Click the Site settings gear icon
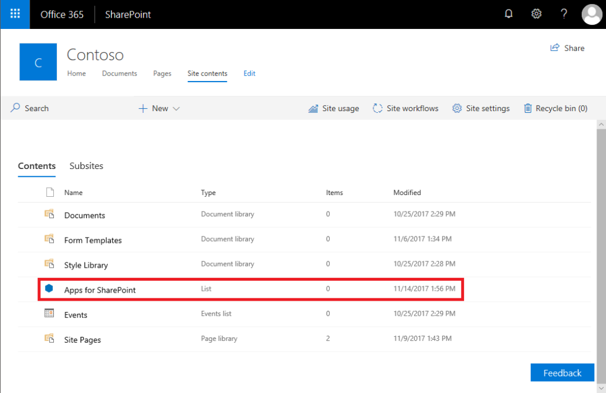This screenshot has height=393, width=606. (457, 109)
